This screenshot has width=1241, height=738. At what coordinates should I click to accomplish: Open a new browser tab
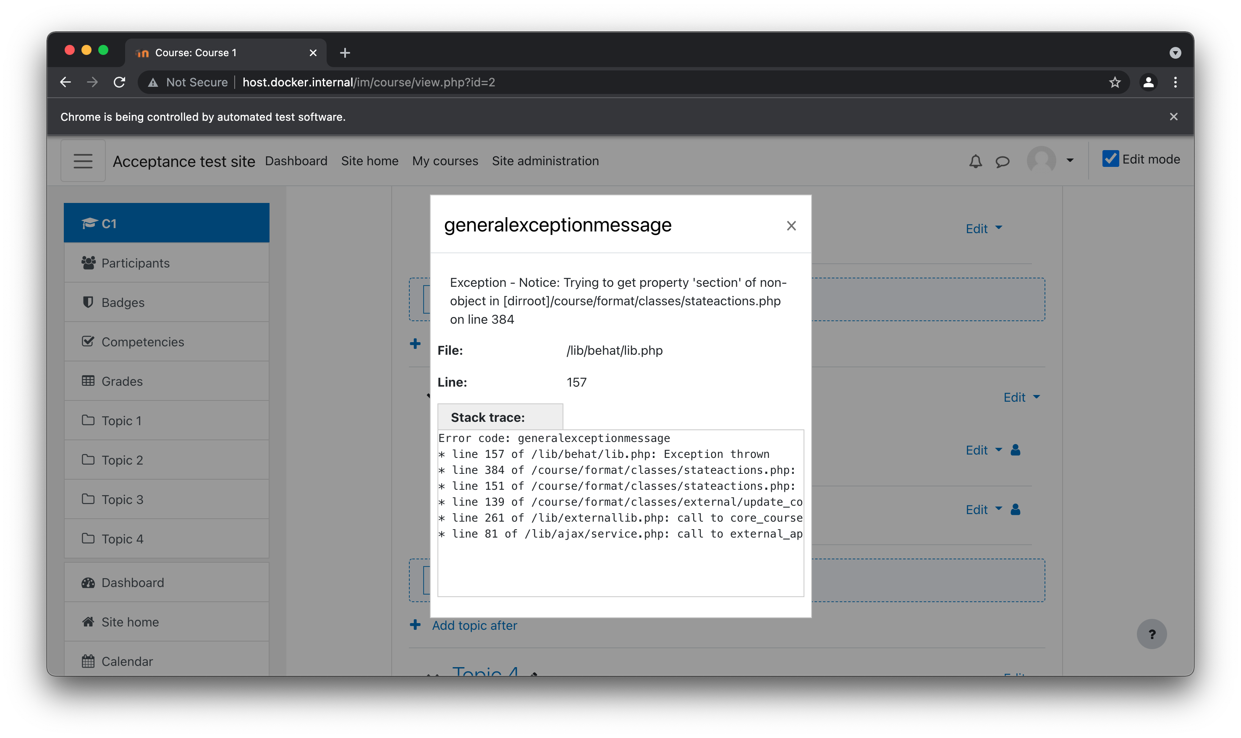point(345,53)
